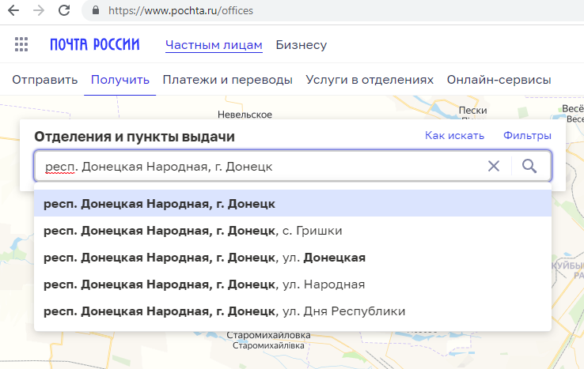Click the browser forward arrow

coord(39,10)
